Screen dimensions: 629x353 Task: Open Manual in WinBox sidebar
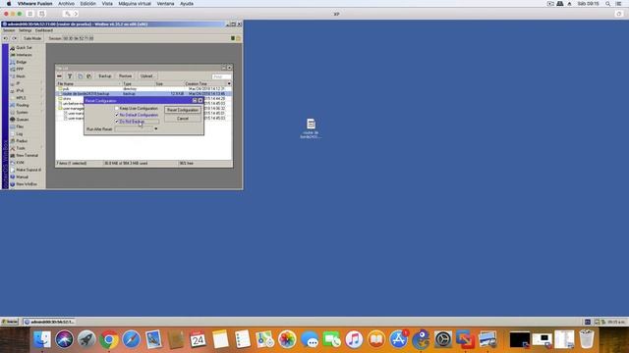tap(22, 176)
